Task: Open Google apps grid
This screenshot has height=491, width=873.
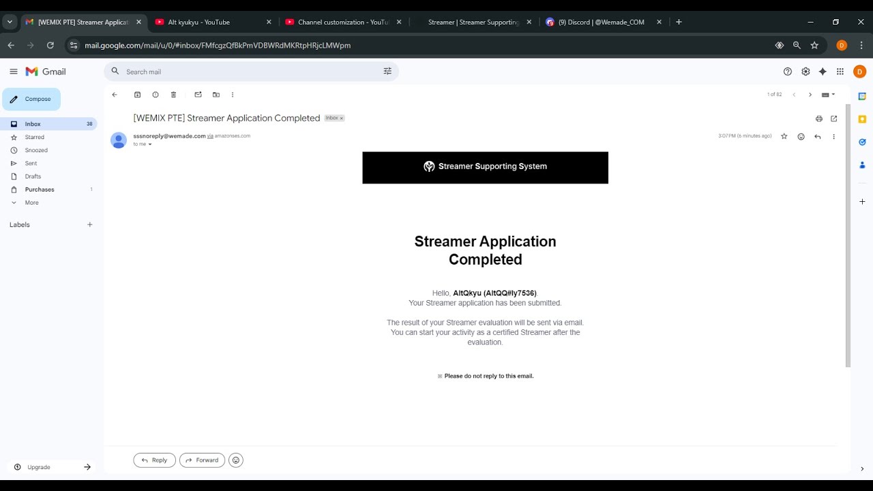Action: pos(840,72)
